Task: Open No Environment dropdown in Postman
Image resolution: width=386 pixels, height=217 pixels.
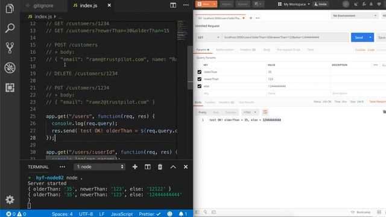Action: [x=355, y=16]
